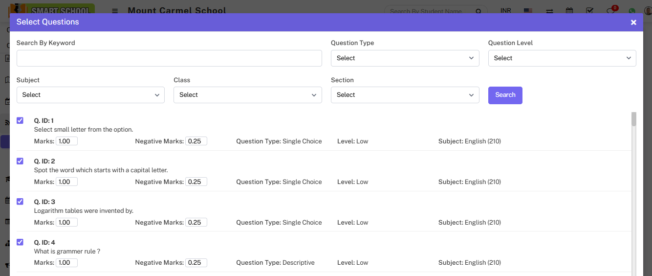
Task: Expand the Subject dropdown
Action: 90,95
